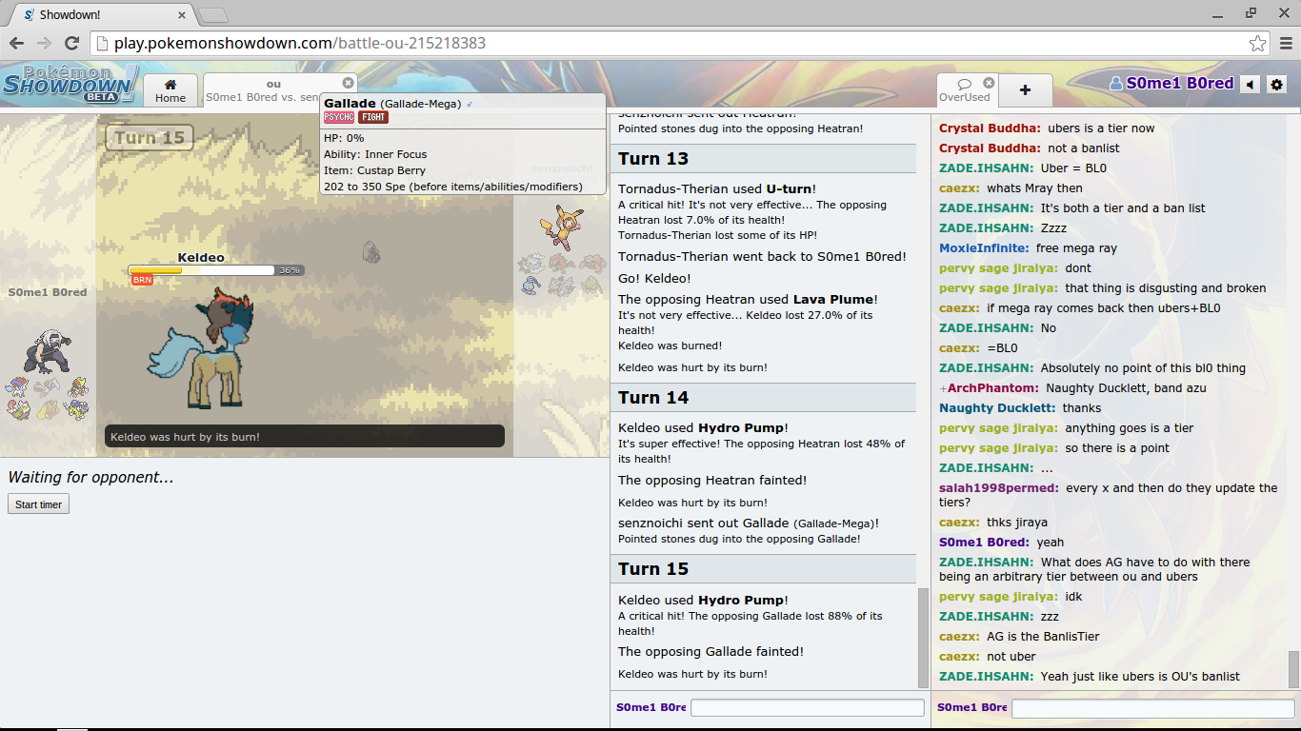Close the ou battle tab
The image size is (1301, 731).
348,83
